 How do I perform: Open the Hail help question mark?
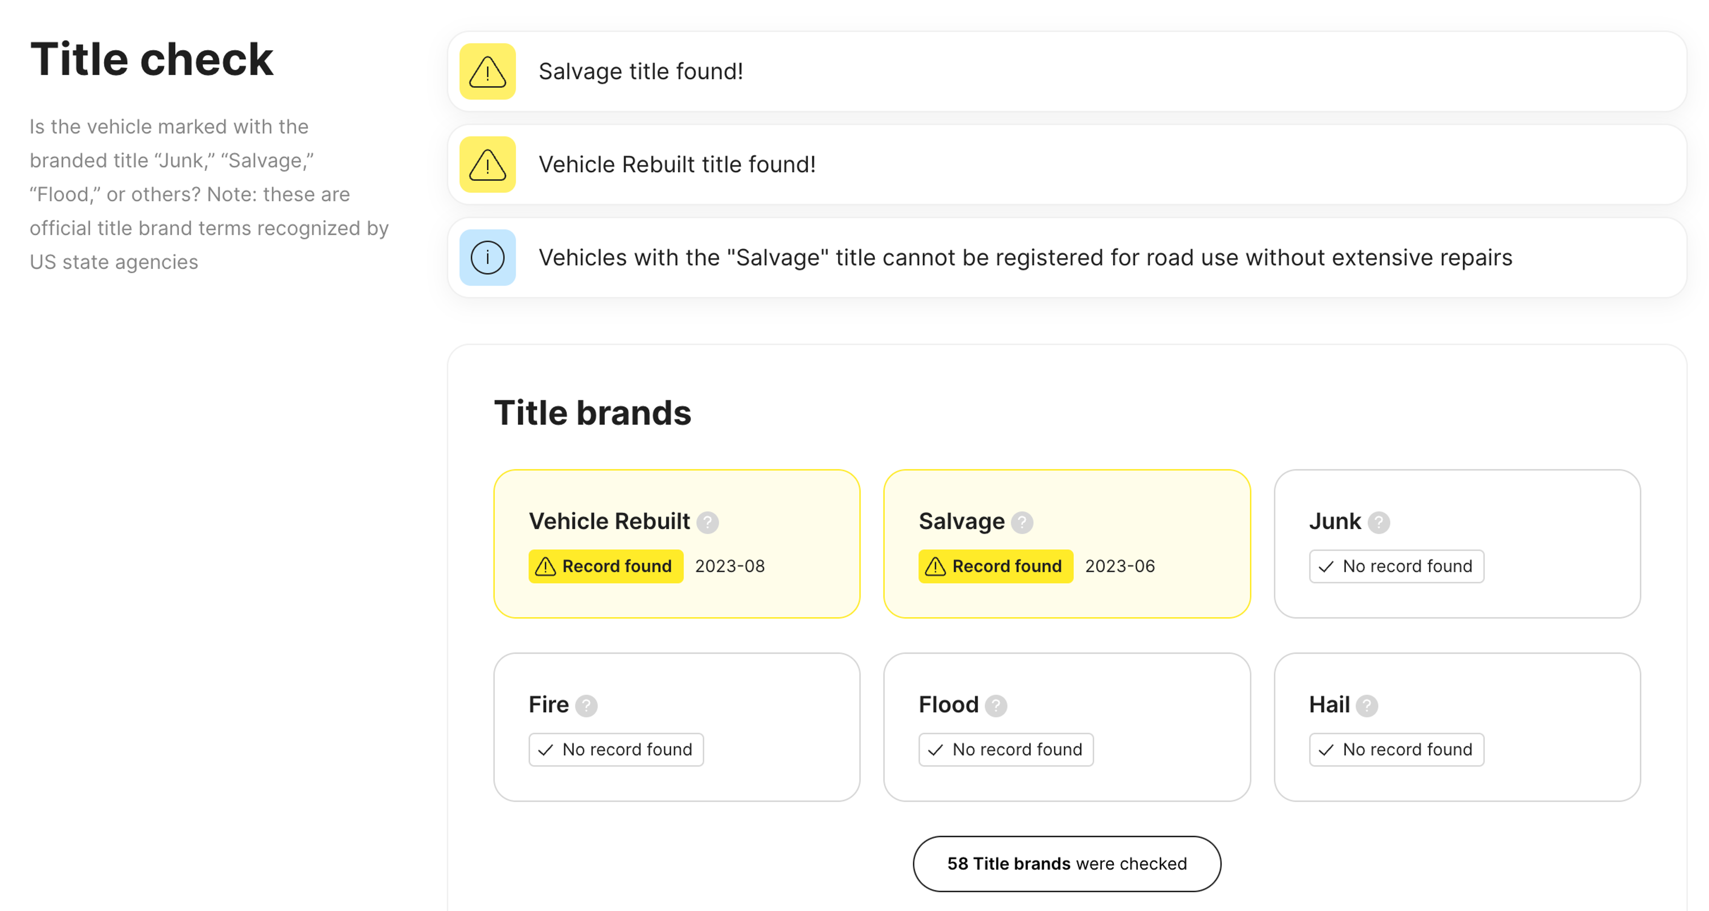pos(1367,706)
